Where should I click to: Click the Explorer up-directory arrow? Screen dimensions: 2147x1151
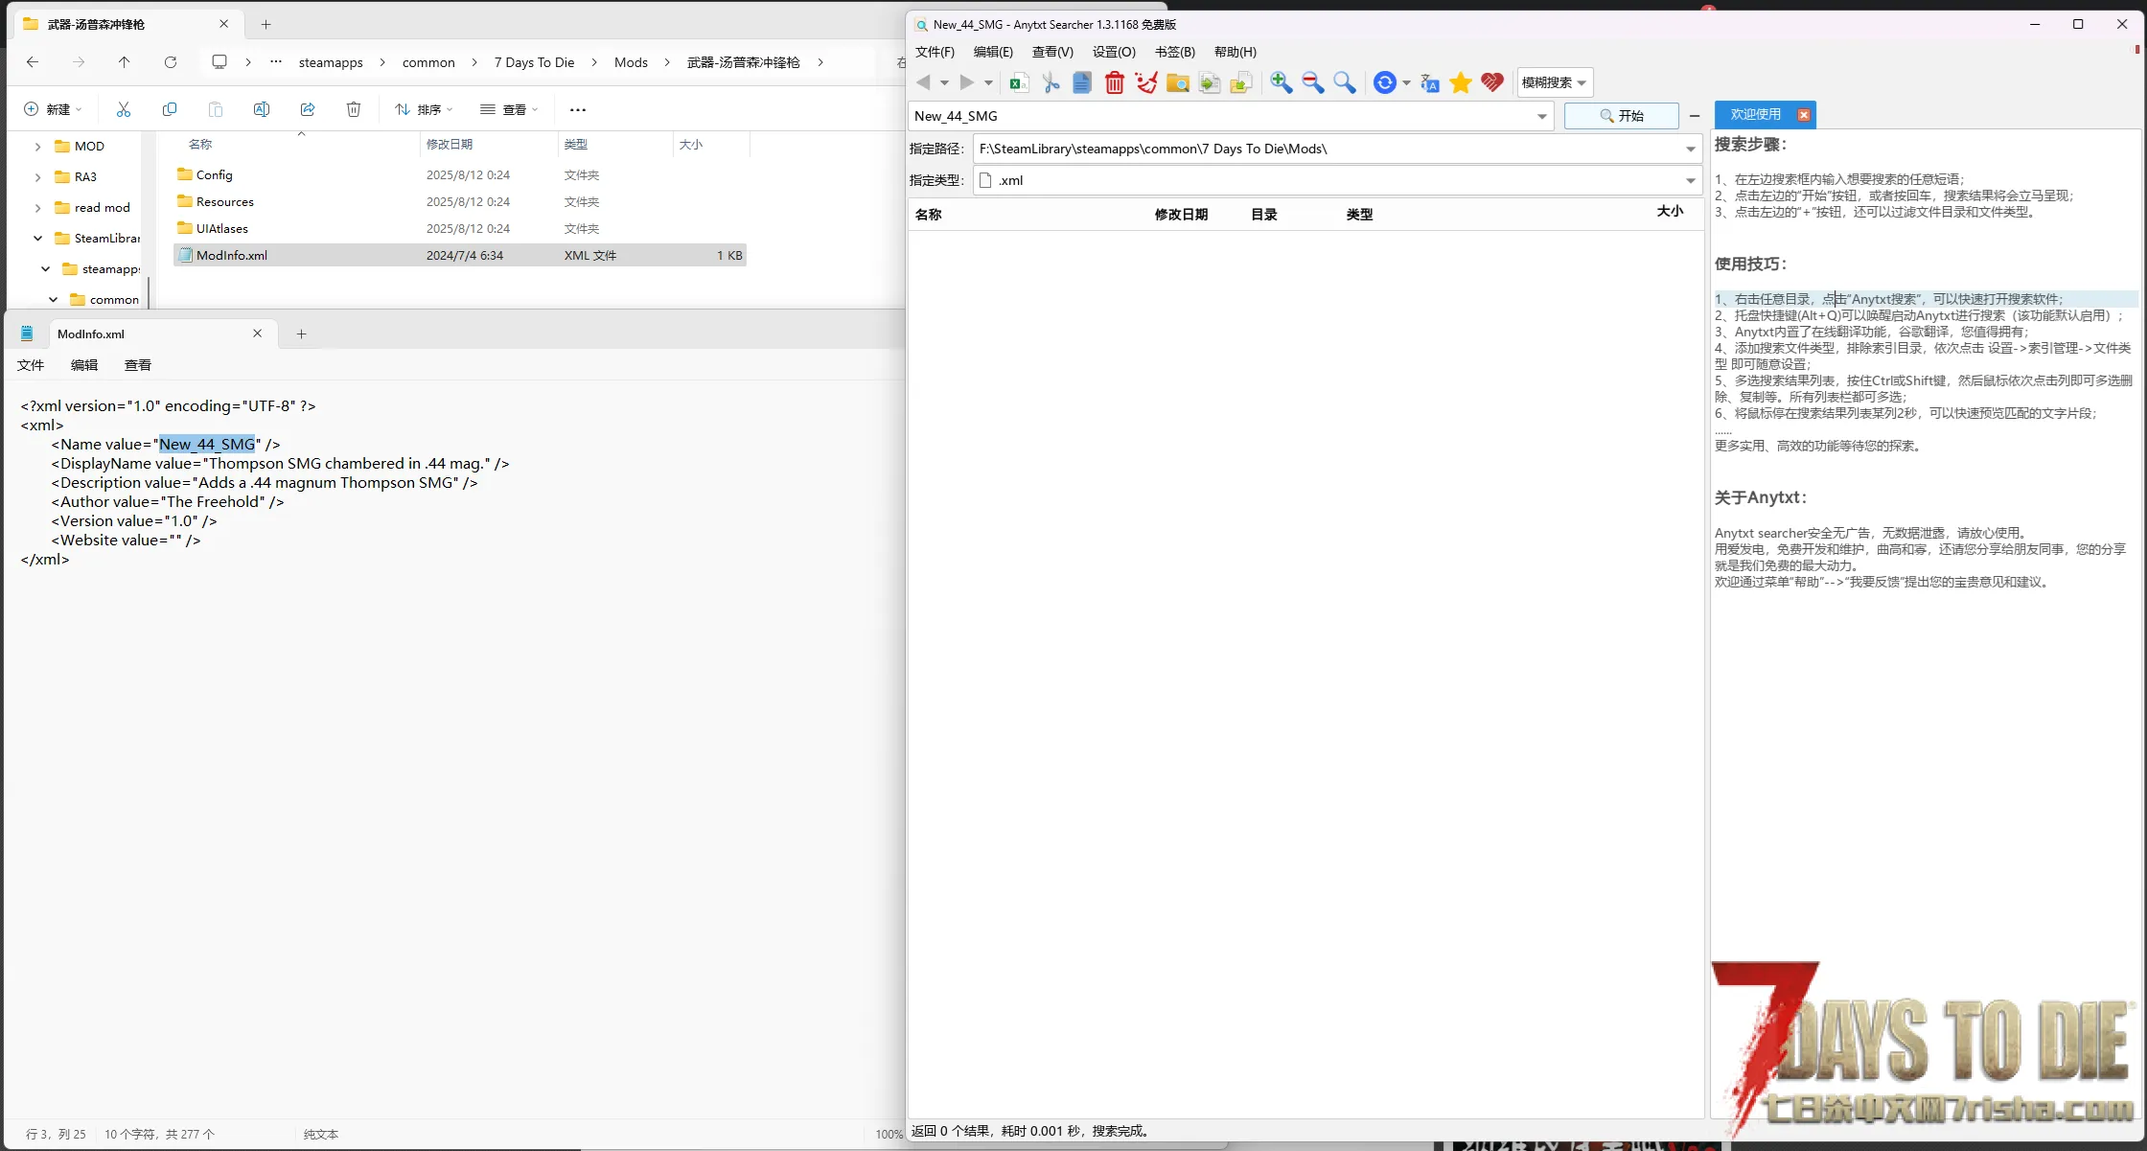click(124, 62)
